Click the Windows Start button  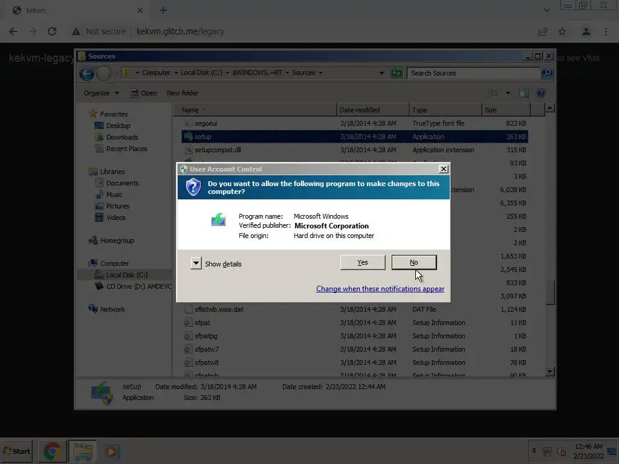point(16,451)
